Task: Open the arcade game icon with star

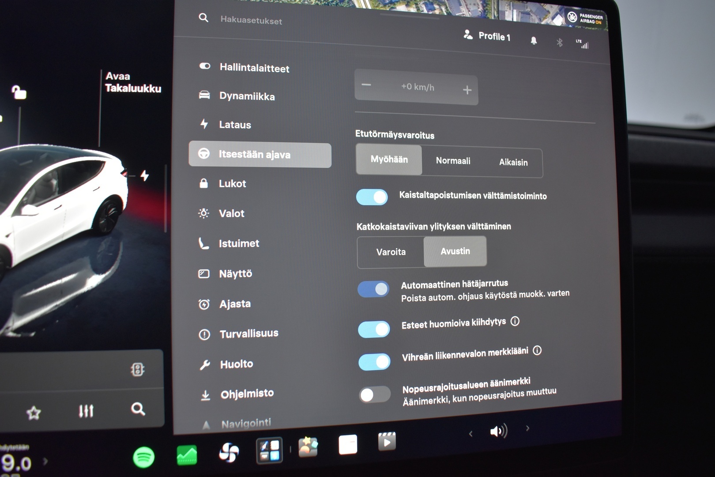Action: [x=308, y=447]
